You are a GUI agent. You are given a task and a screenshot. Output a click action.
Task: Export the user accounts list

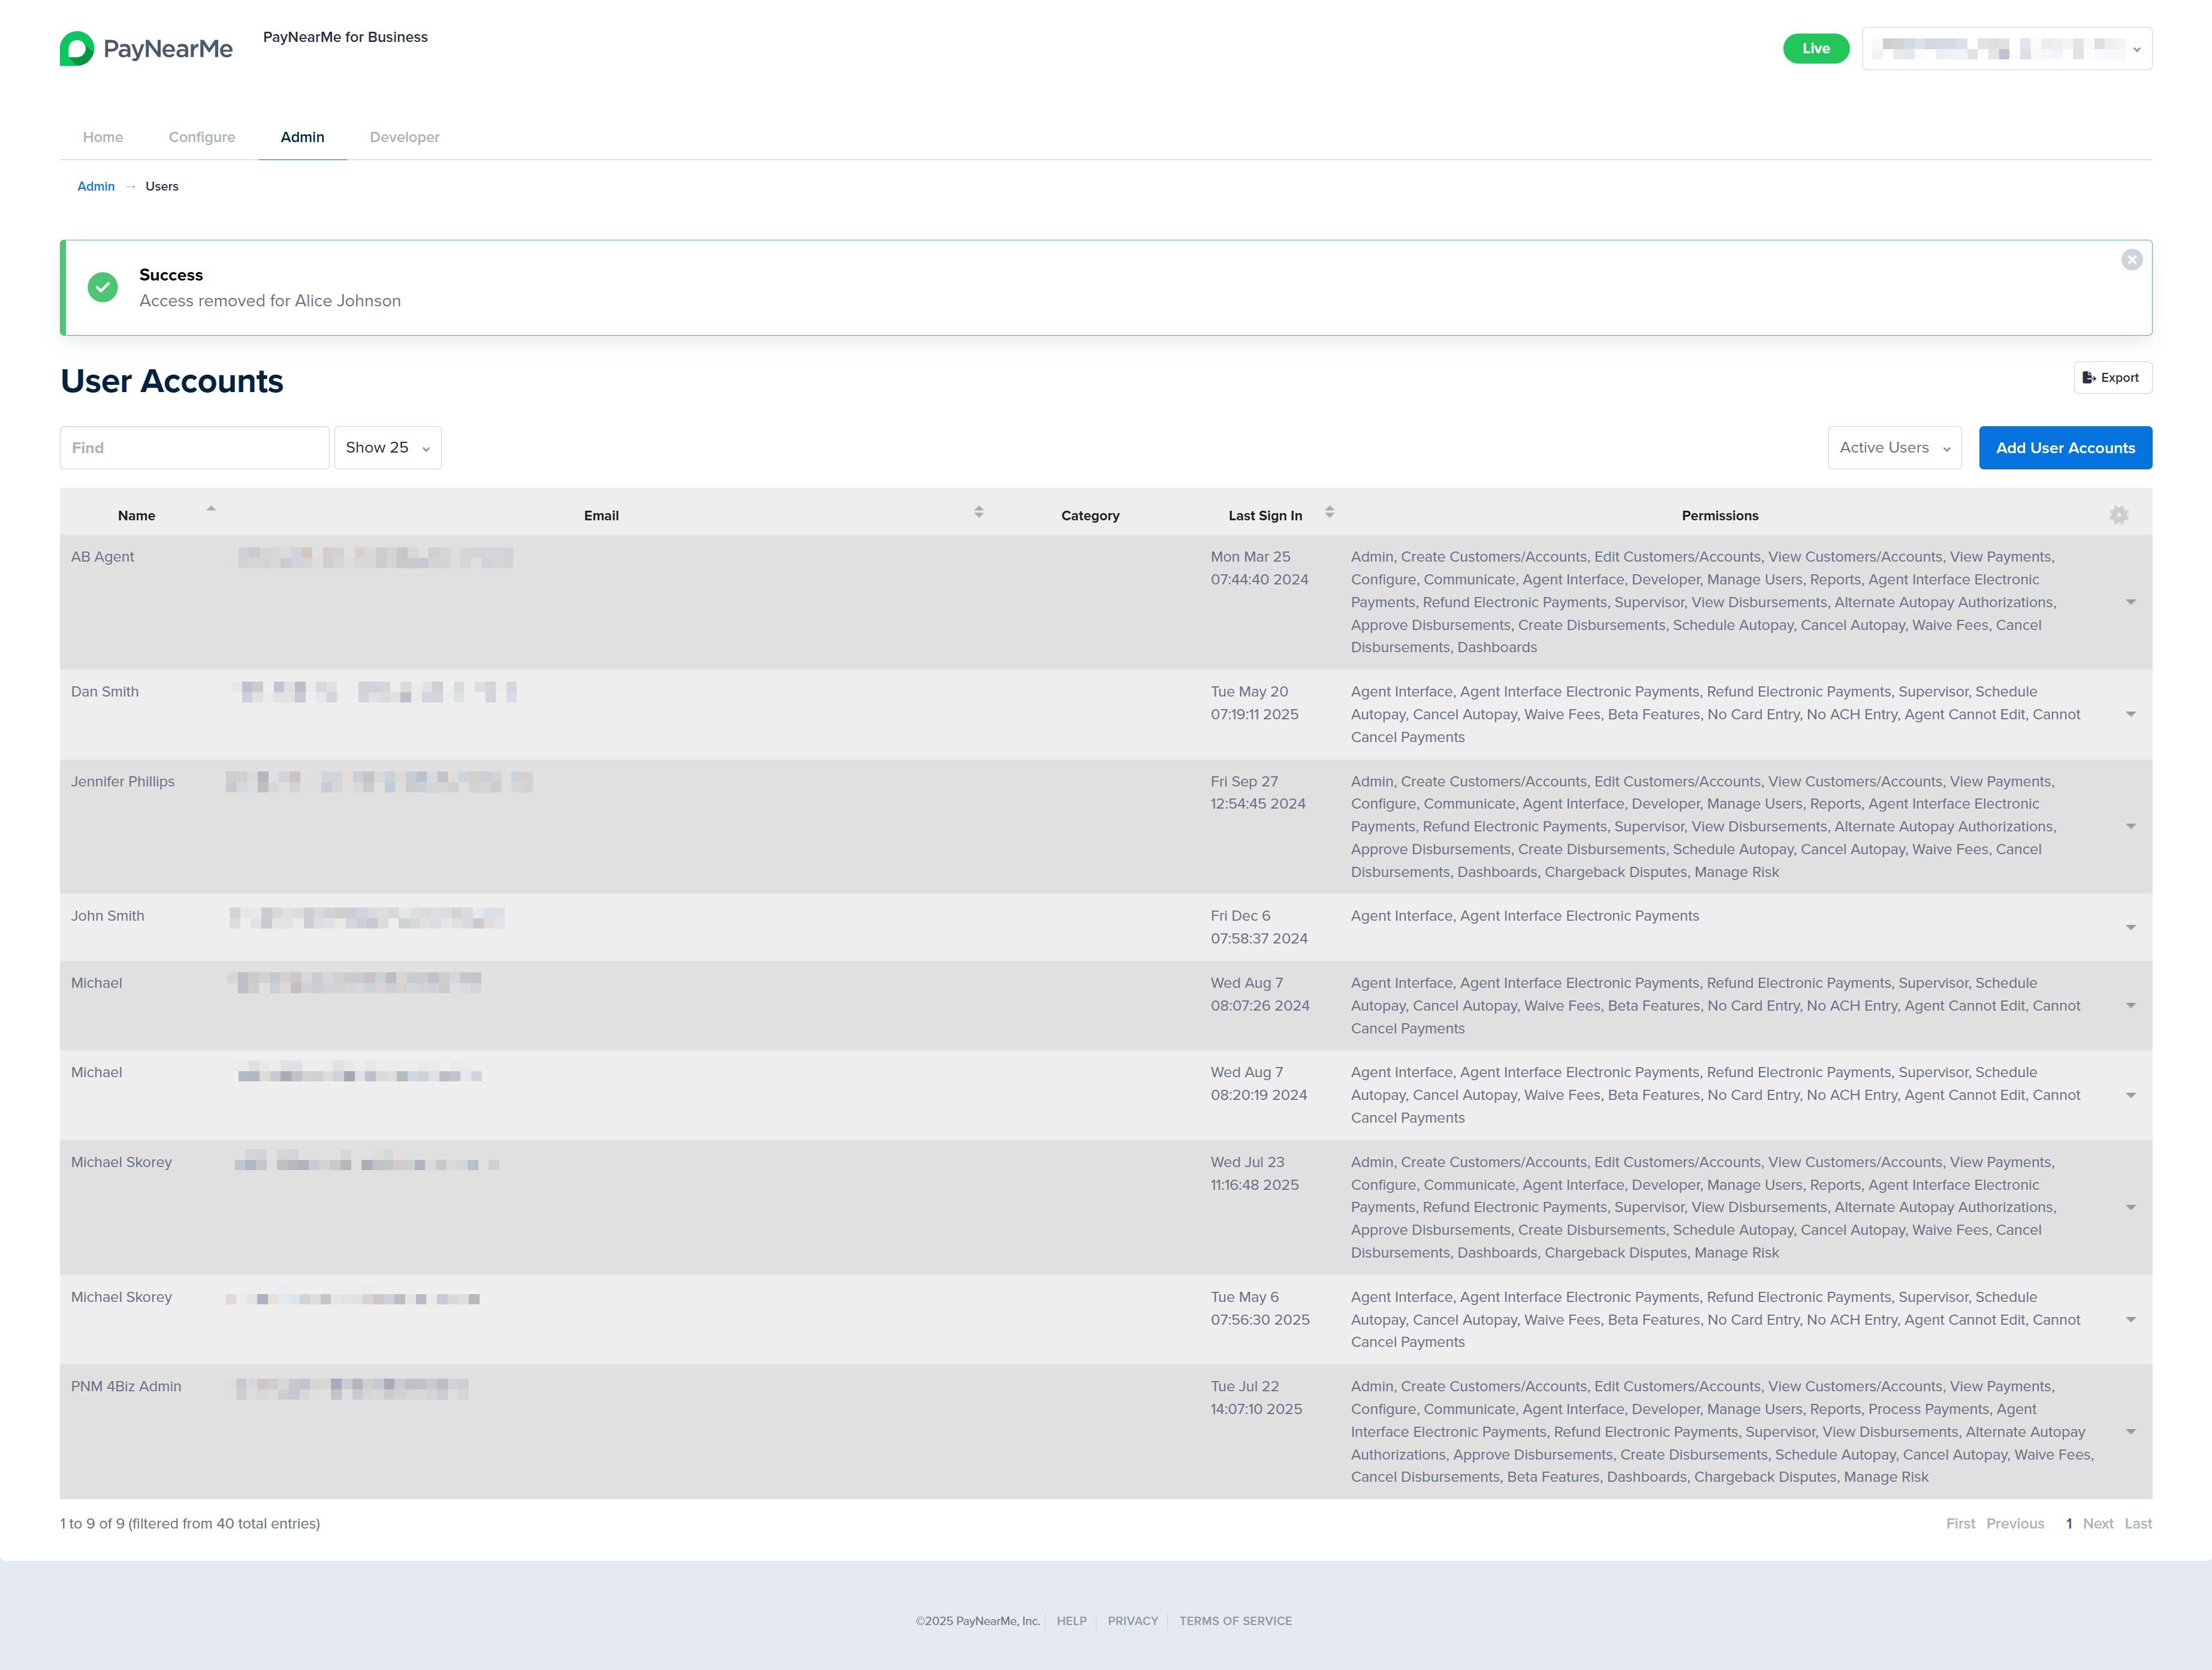pyautogui.click(x=2112, y=377)
